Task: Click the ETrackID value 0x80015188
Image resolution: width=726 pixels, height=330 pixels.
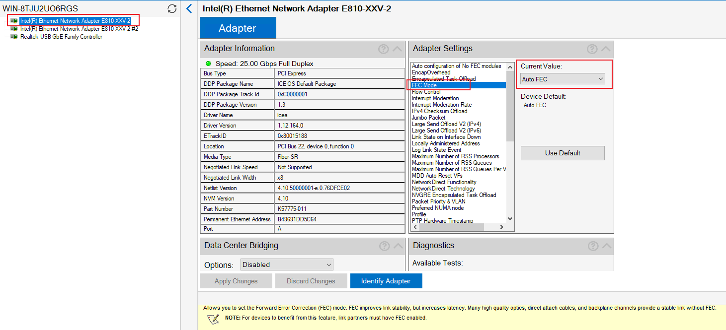Action: pyautogui.click(x=293, y=136)
